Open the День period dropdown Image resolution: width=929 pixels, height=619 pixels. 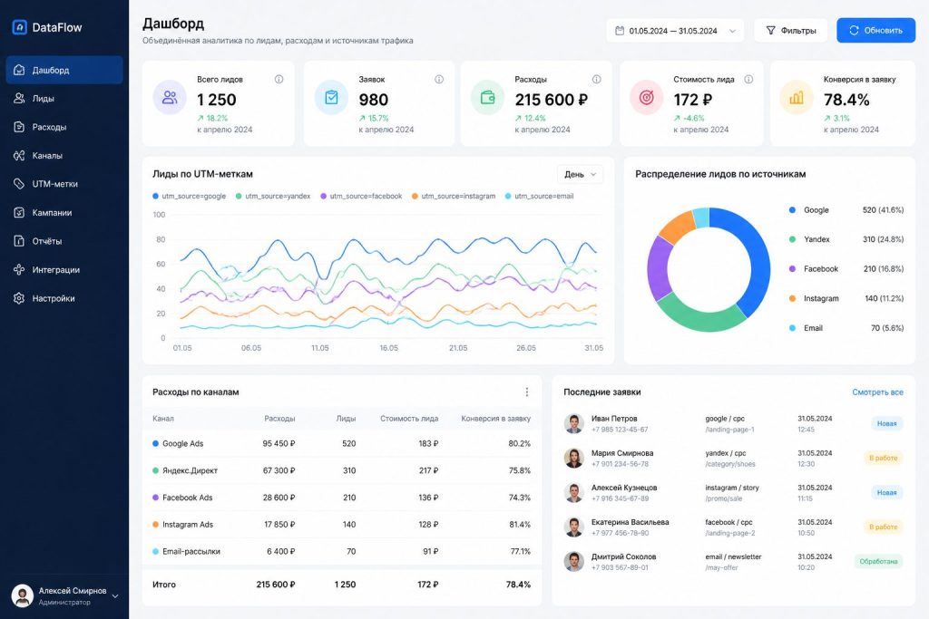click(x=580, y=174)
